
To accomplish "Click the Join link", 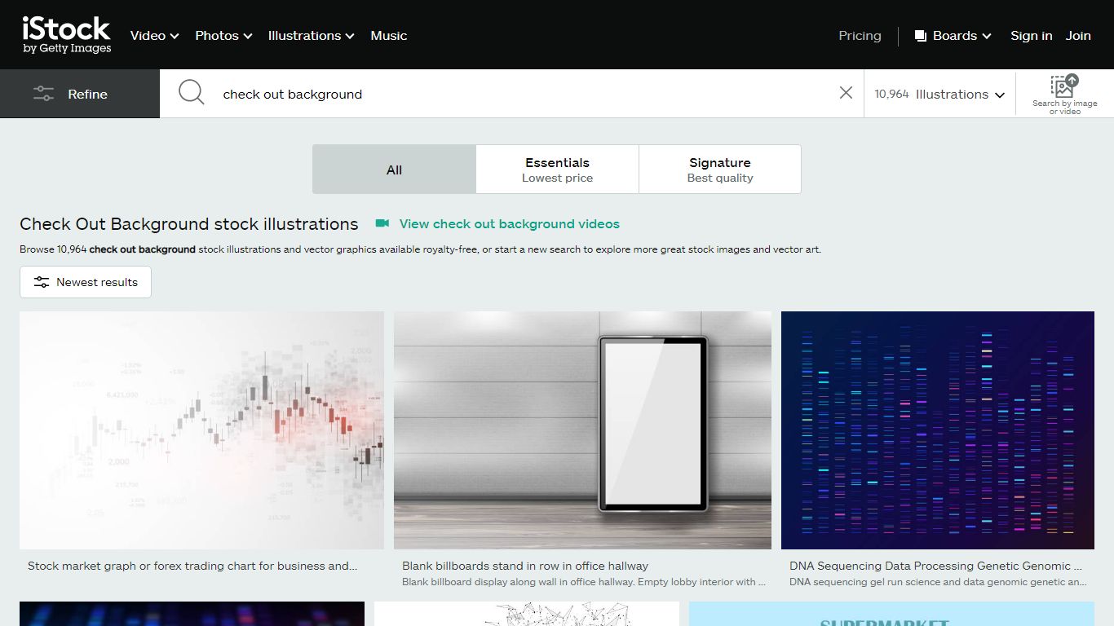I will point(1078,36).
